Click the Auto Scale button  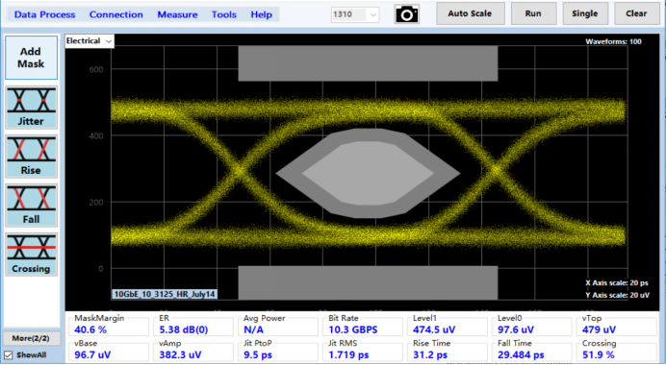tap(471, 13)
